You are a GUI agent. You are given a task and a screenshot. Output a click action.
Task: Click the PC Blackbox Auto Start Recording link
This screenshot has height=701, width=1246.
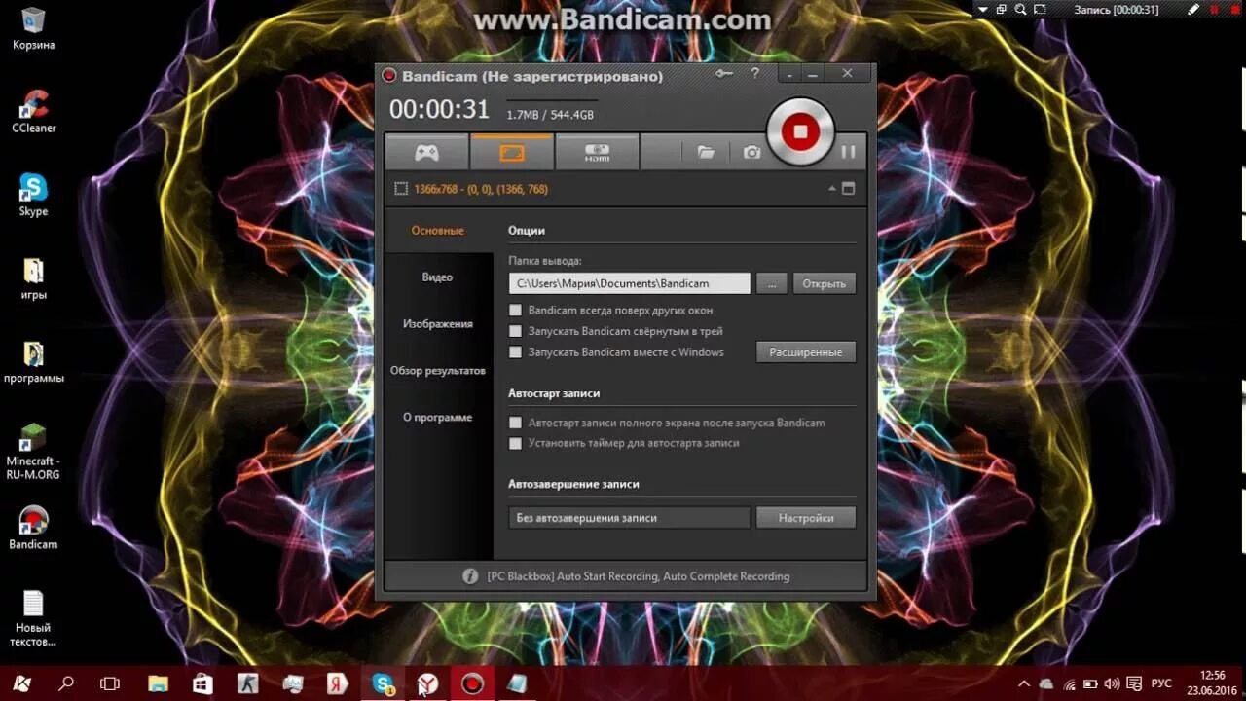[639, 576]
